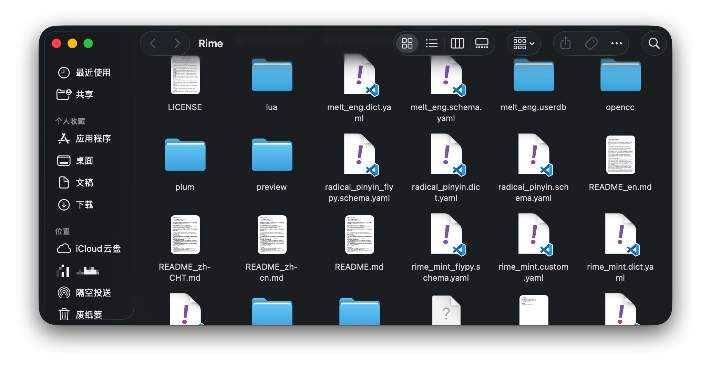Open the more actions ellipsis menu
The height and width of the screenshot is (377, 711).
coord(616,43)
